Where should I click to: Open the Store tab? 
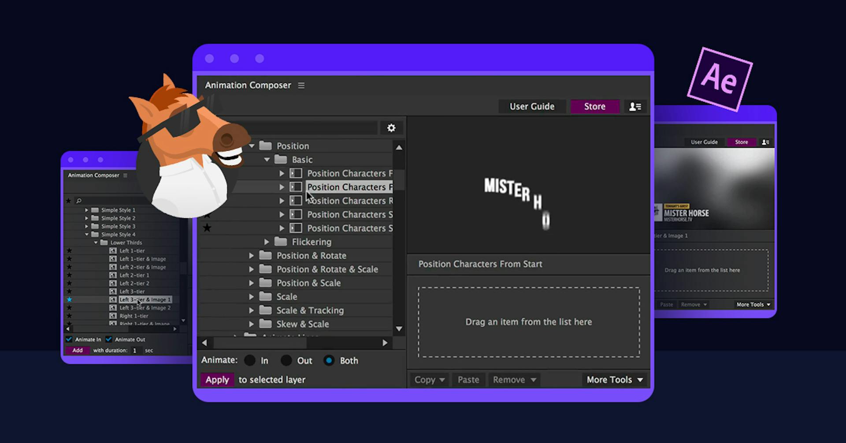click(x=594, y=106)
